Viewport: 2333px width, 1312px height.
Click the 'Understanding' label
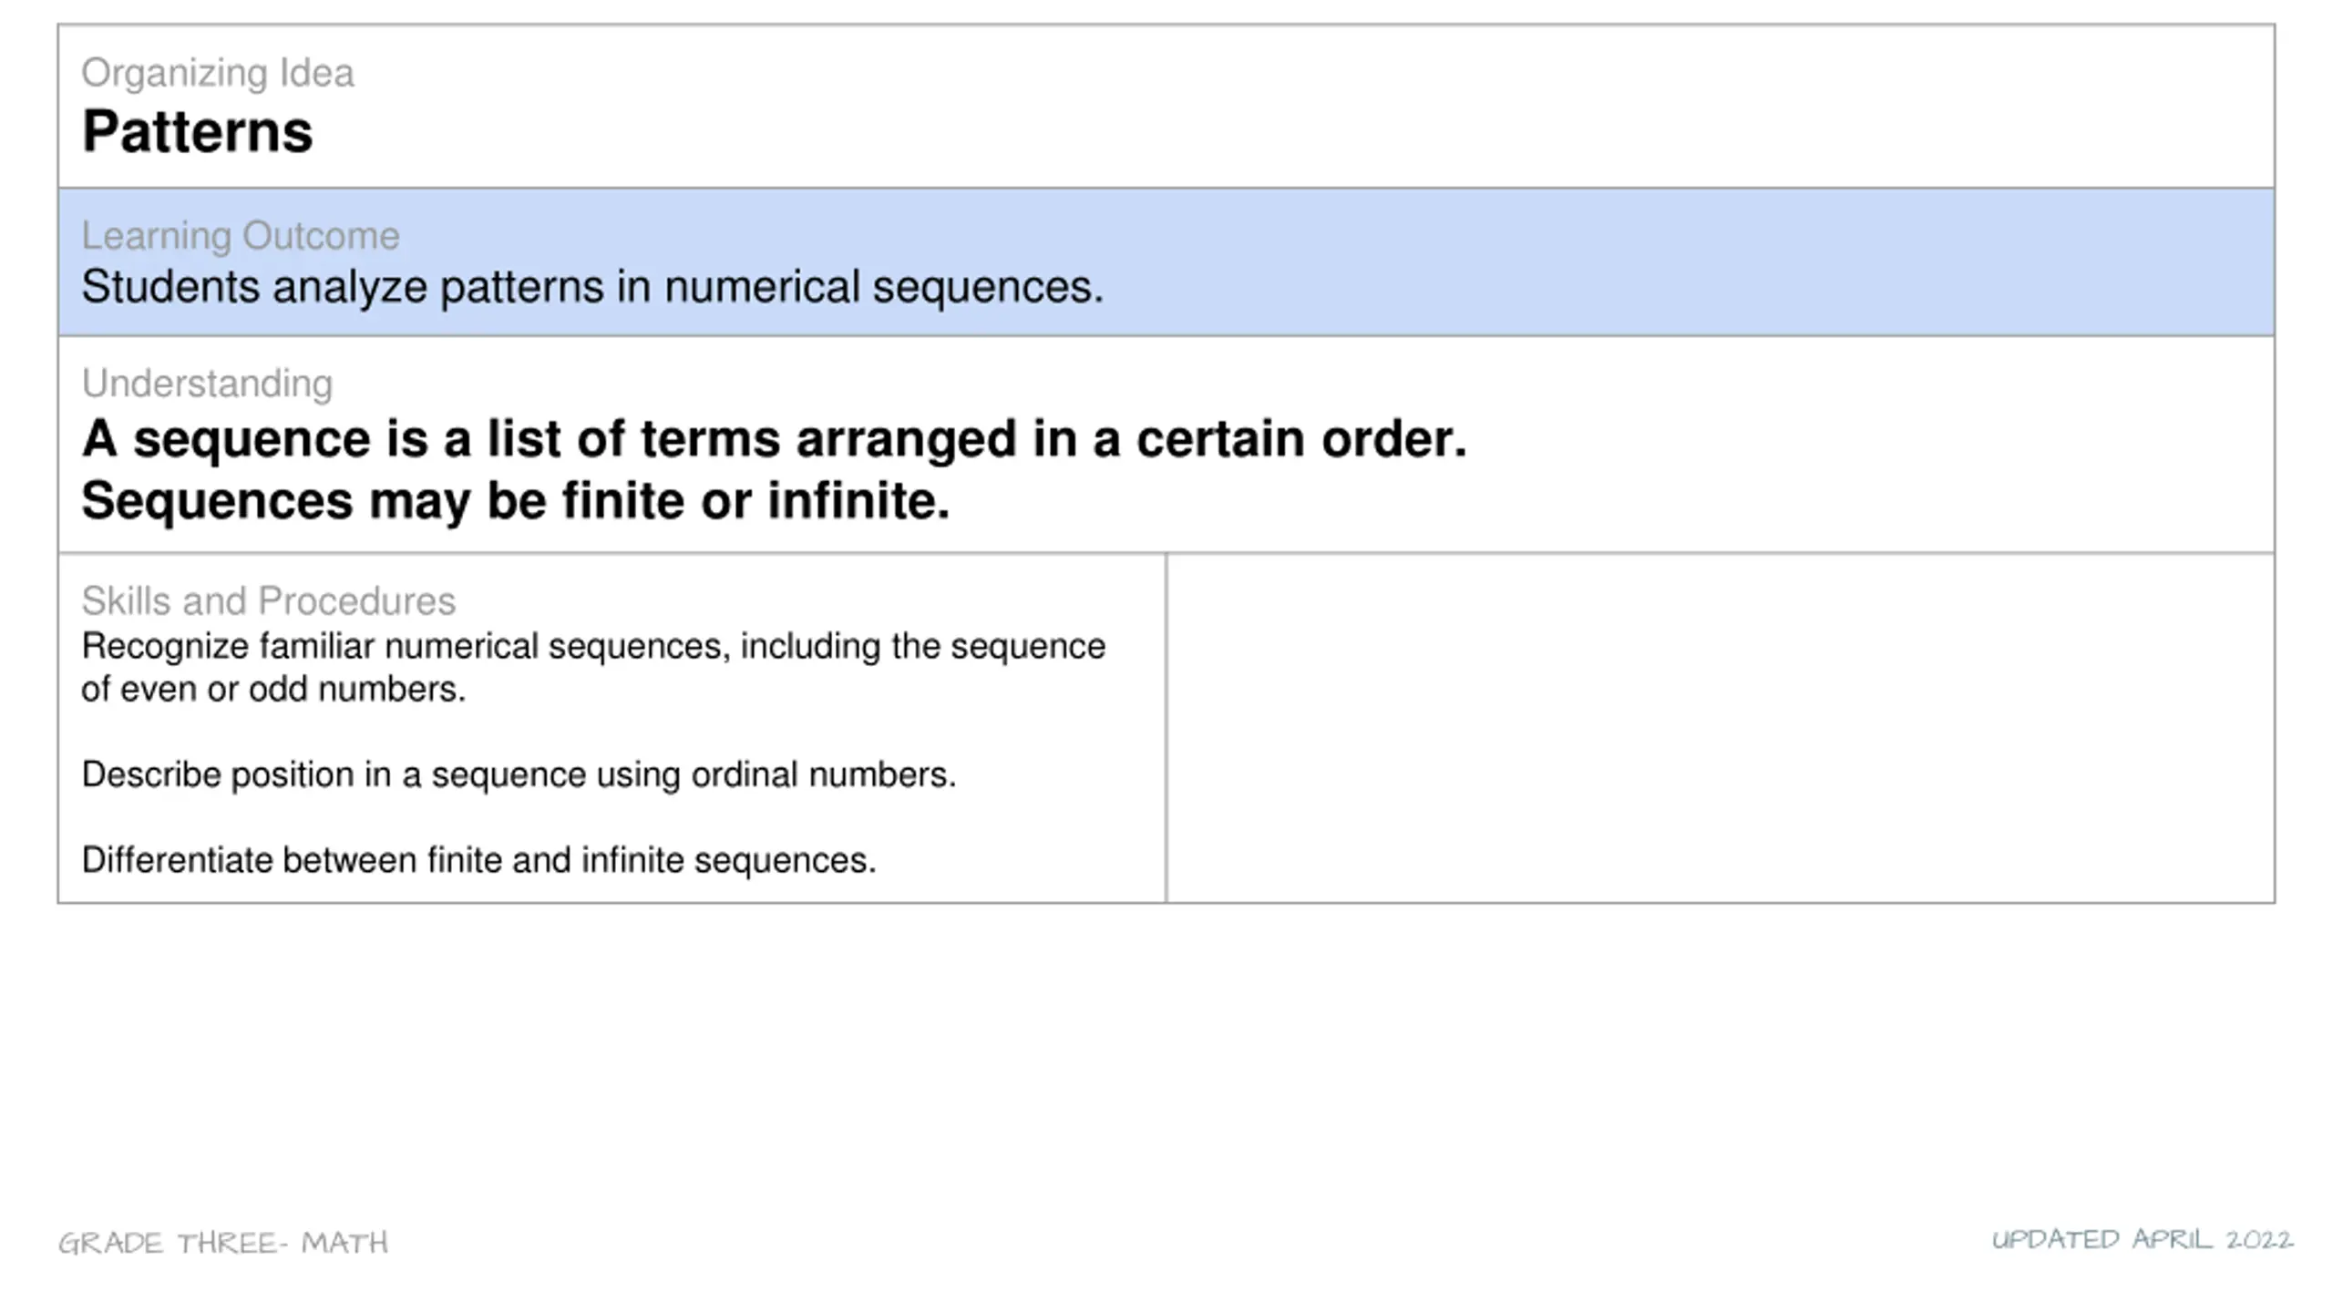coord(207,384)
